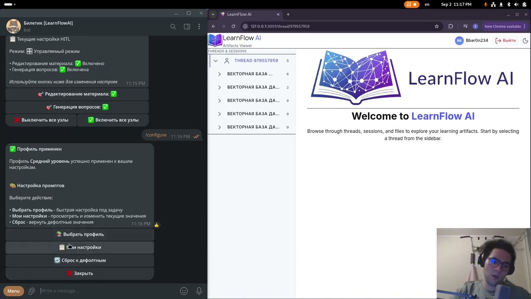Open Activities overview in top-left corner

click(x=10, y=4)
